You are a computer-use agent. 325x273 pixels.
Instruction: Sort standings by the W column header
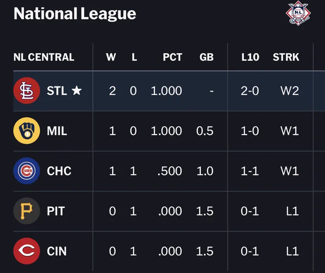coord(111,57)
